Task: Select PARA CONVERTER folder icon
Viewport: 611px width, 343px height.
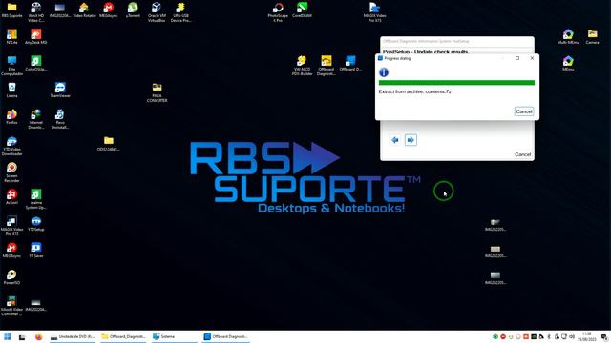Action: [157, 92]
